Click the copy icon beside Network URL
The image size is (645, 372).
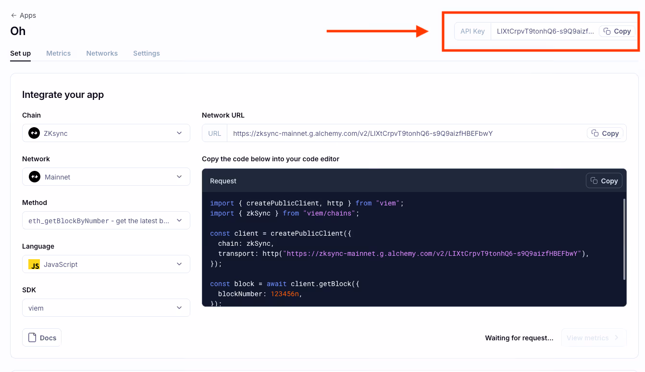595,133
